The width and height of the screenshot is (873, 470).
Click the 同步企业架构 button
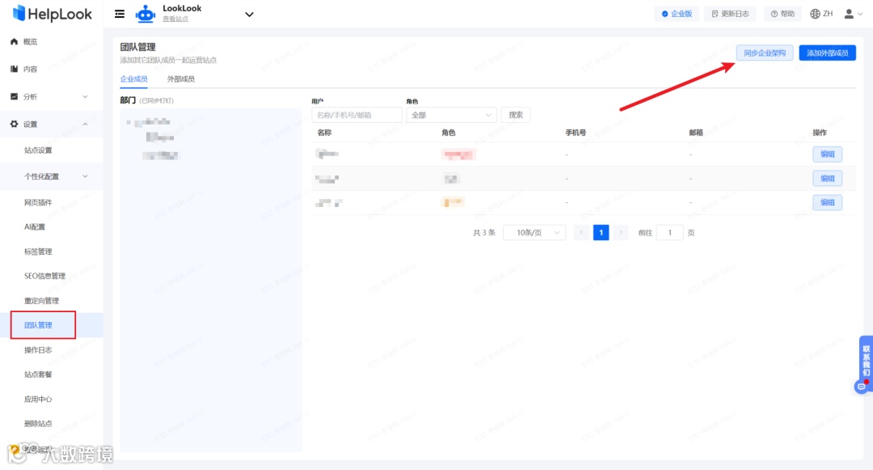(x=764, y=51)
